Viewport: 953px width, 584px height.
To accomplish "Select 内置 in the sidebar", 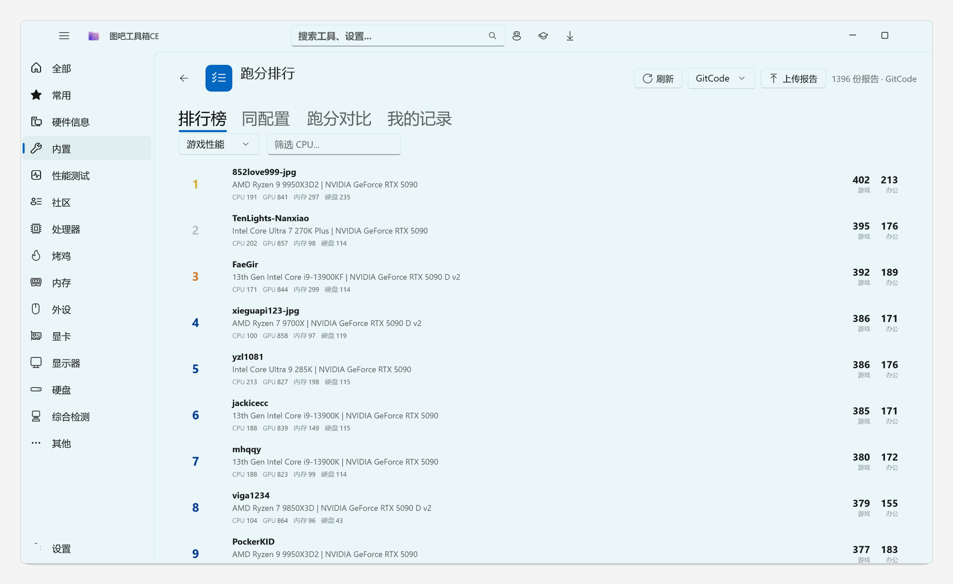I will (x=87, y=149).
